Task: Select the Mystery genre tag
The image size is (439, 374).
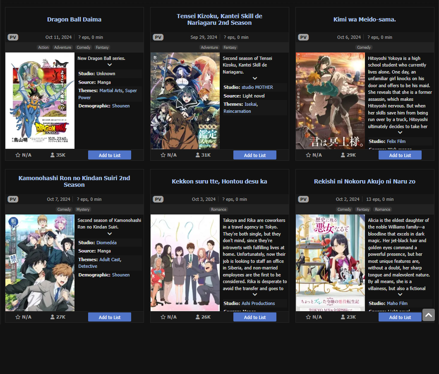Action: 83,210
